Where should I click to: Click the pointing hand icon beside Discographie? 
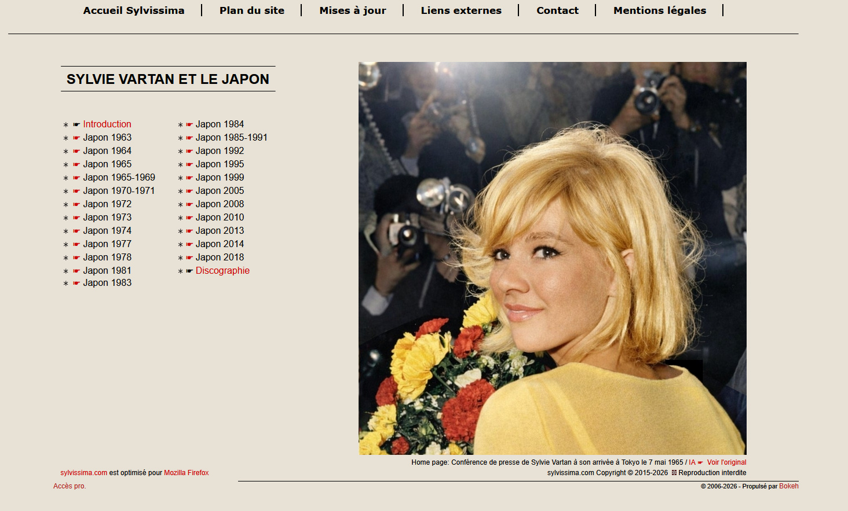point(189,270)
